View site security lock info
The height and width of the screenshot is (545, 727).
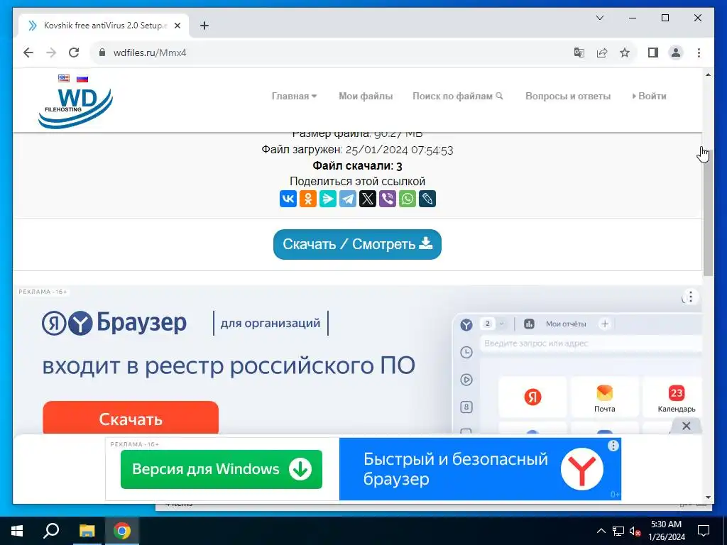102,53
